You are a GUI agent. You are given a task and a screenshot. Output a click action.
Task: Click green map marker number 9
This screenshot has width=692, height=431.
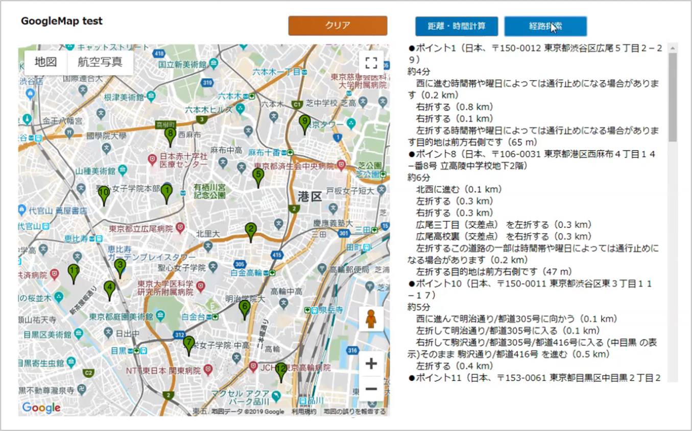pos(305,124)
